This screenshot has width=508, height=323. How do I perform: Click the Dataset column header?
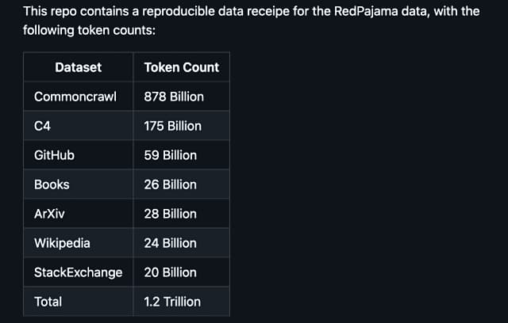(78, 67)
